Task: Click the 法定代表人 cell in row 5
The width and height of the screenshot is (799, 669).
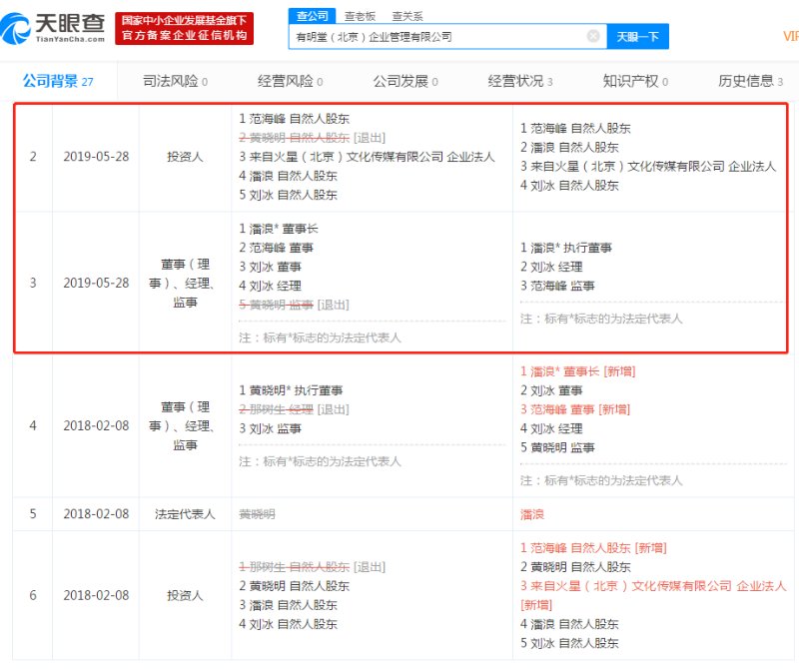Action: point(185,514)
